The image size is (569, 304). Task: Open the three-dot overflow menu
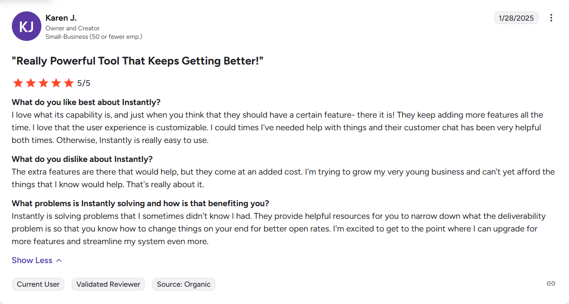click(551, 18)
